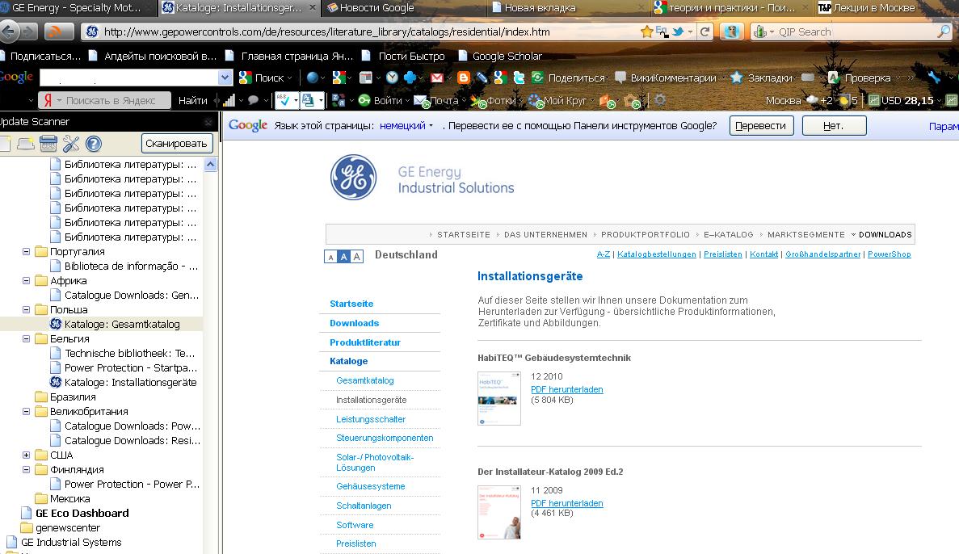Image resolution: width=959 pixels, height=554 pixels.
Task: Click the HabiTEQ catalog thumbnail
Action: (499, 398)
